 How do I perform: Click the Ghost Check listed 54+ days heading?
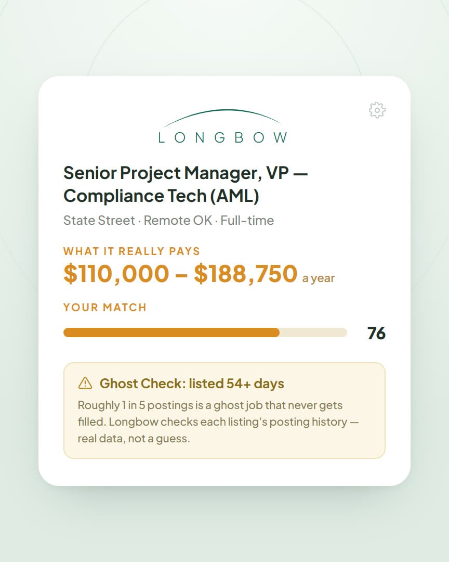(192, 384)
